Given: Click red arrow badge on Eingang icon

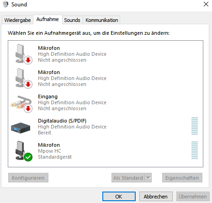Looking at the screenshot, I should click(28, 109).
